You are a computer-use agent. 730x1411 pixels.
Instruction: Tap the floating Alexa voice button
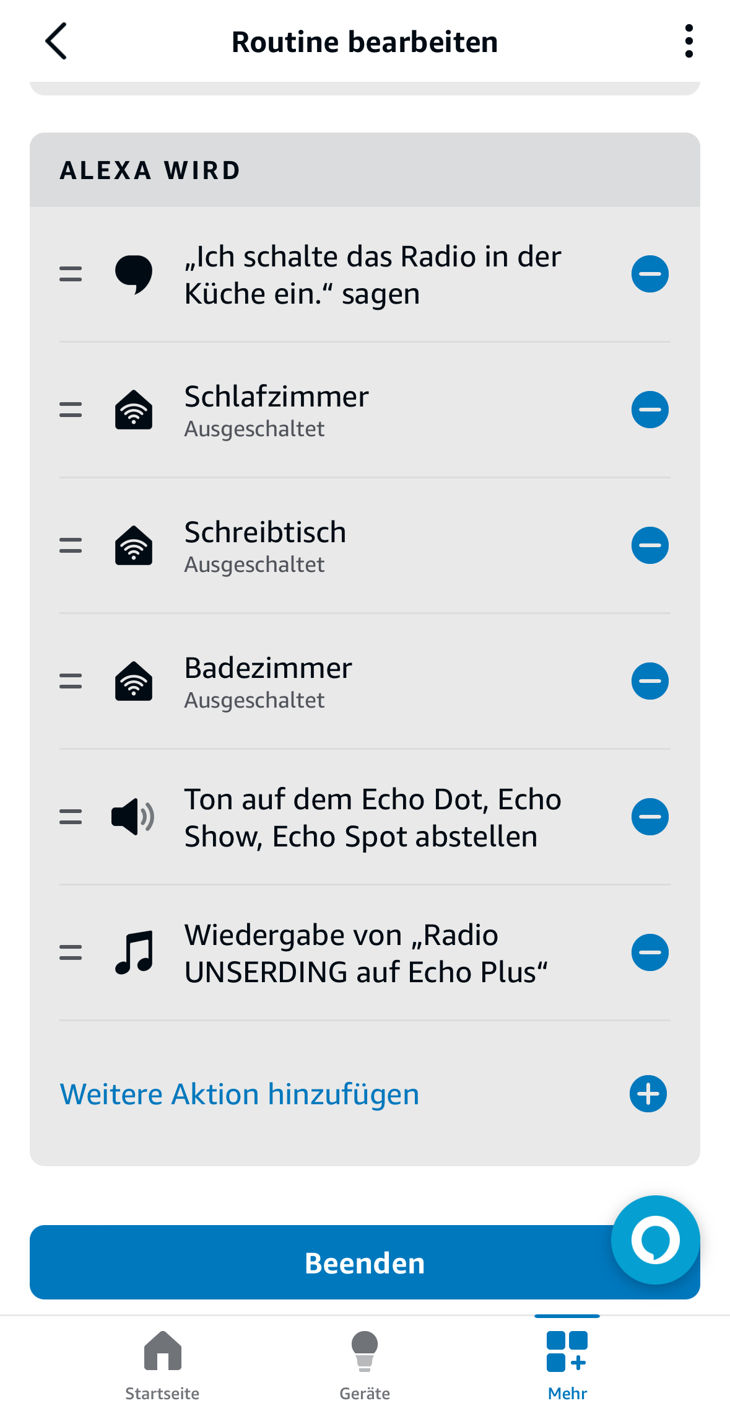click(x=655, y=1239)
